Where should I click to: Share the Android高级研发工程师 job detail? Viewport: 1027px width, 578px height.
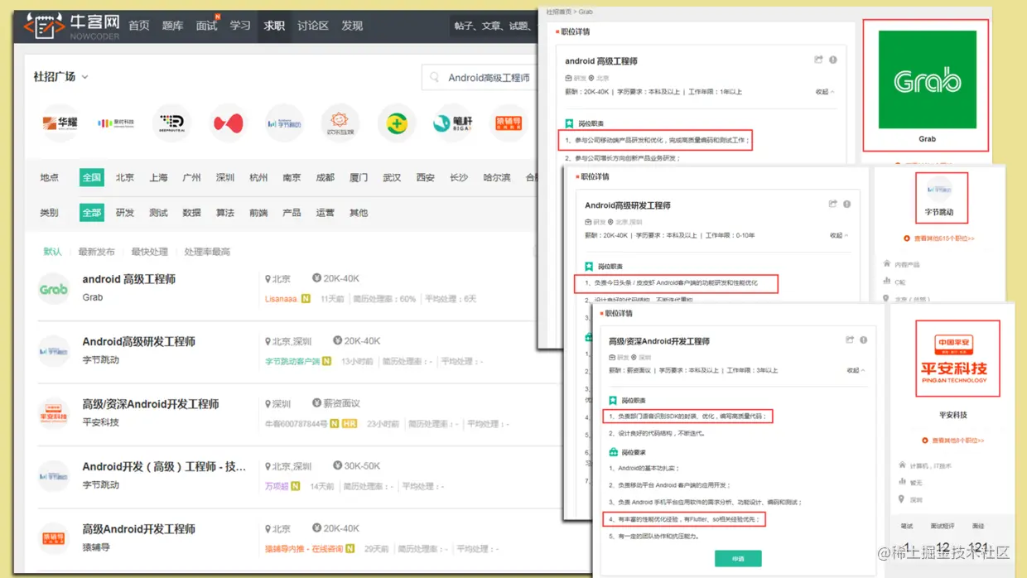pyautogui.click(x=833, y=204)
